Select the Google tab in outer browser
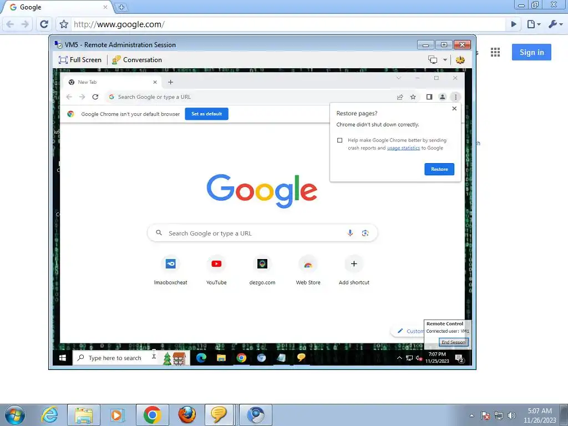Viewport: 568px width, 426px height. tap(58, 7)
